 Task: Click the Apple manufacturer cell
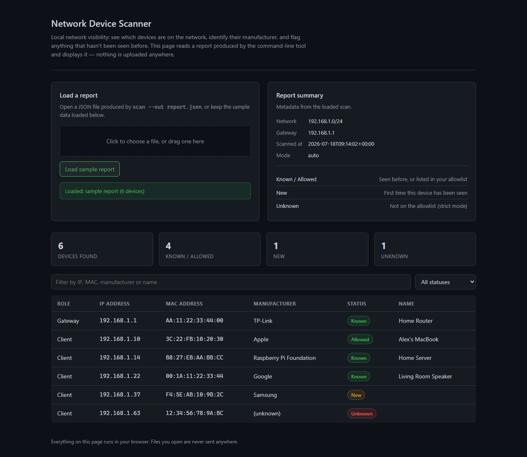(261, 339)
